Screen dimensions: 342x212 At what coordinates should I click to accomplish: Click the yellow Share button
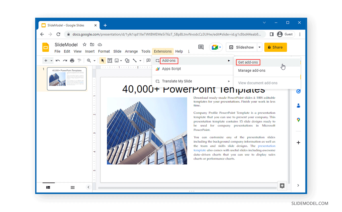click(x=276, y=47)
